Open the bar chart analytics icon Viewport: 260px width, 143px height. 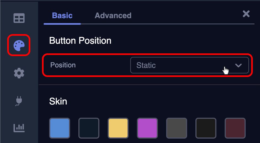pos(19,127)
